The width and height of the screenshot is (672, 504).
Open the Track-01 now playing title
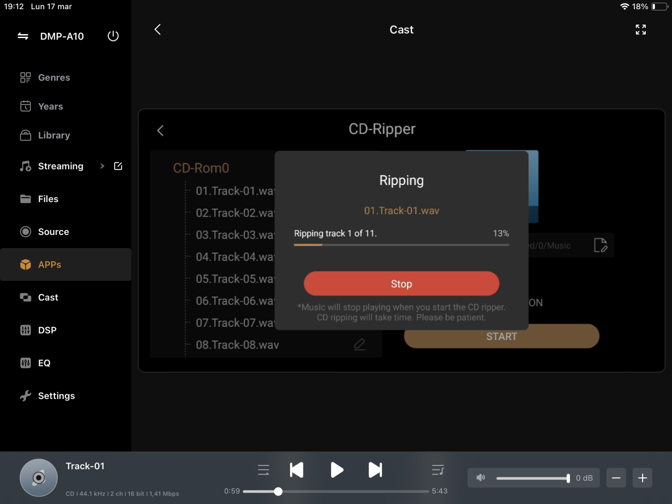[85, 466]
